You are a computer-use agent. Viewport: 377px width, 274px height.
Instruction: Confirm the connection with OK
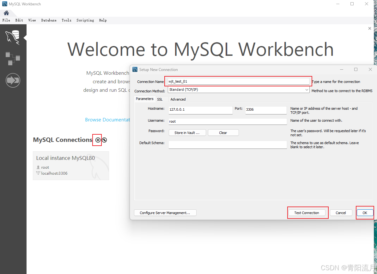click(x=365, y=213)
